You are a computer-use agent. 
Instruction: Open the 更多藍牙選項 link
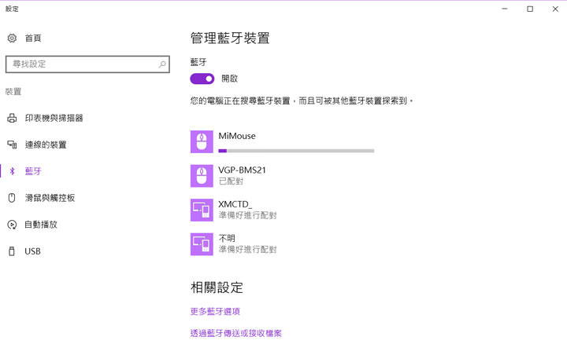tap(215, 312)
